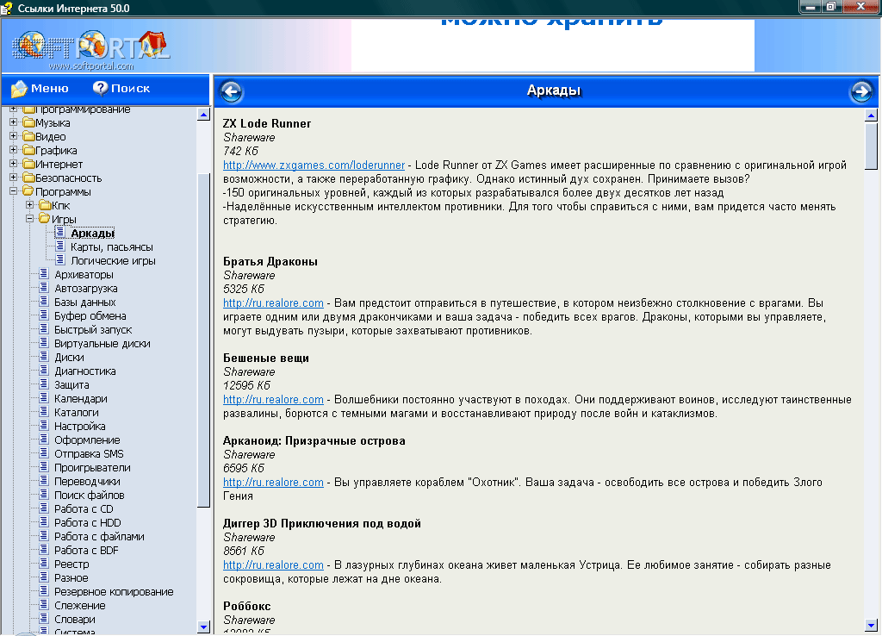Click the Архиваторы document icon
882x636 pixels.
pyautogui.click(x=44, y=273)
